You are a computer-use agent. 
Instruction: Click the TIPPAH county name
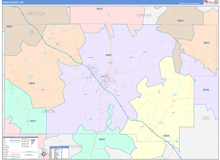[144, 15]
